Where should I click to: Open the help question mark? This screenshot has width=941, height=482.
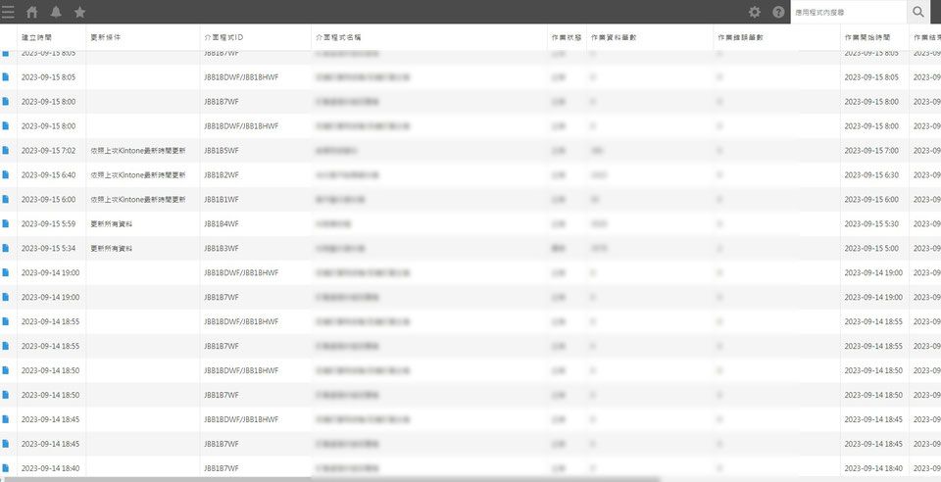[x=778, y=12]
